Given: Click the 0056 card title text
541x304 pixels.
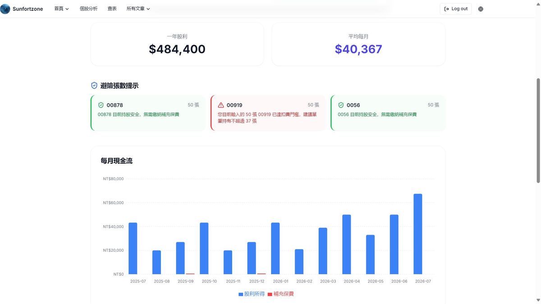Looking at the screenshot, I should coord(353,105).
